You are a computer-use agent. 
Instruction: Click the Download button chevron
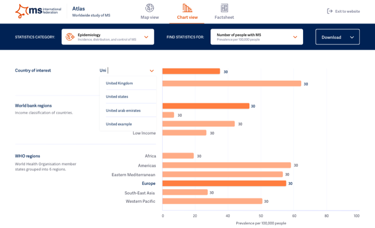coord(352,37)
